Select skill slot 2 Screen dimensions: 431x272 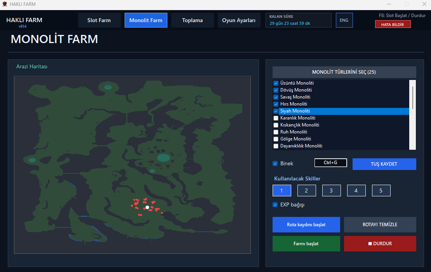(306, 191)
